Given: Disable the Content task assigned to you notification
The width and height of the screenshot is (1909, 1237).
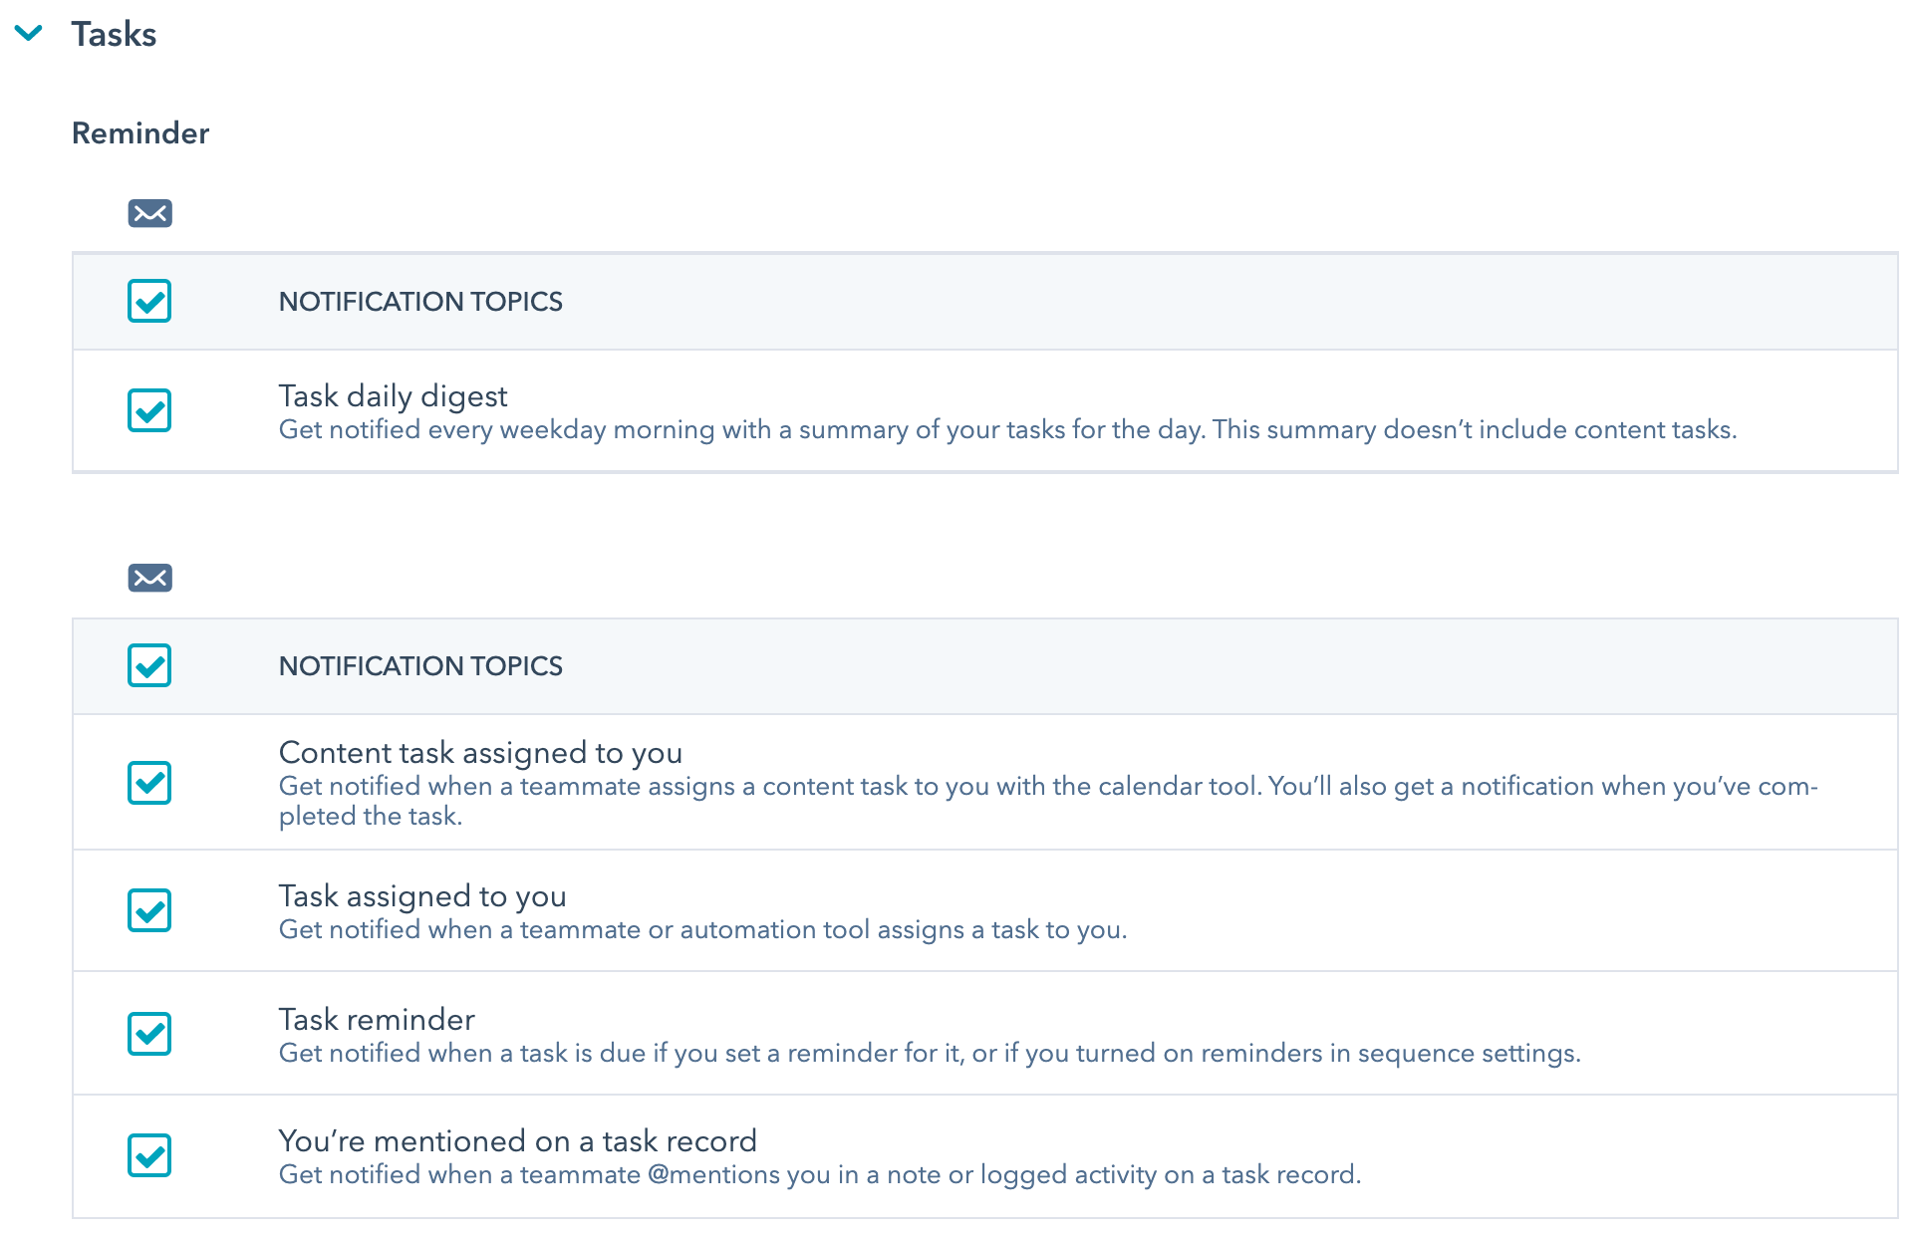Looking at the screenshot, I should [x=149, y=783].
